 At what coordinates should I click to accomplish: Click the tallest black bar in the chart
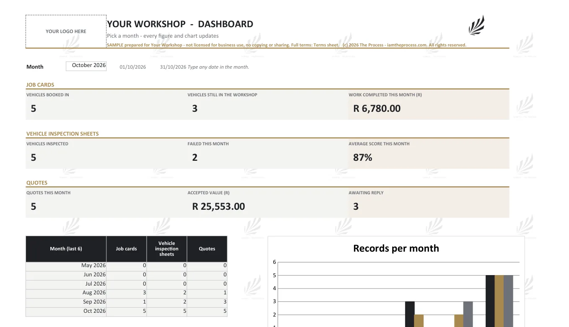490,301
